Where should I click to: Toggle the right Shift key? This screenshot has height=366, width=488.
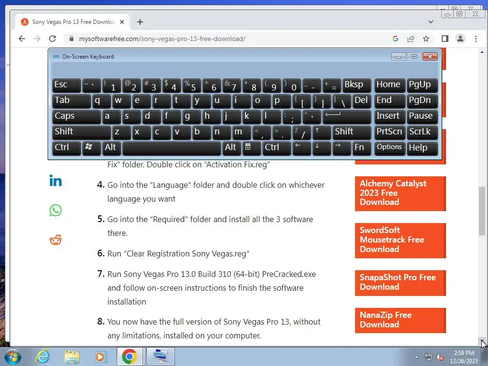pyautogui.click(x=352, y=132)
